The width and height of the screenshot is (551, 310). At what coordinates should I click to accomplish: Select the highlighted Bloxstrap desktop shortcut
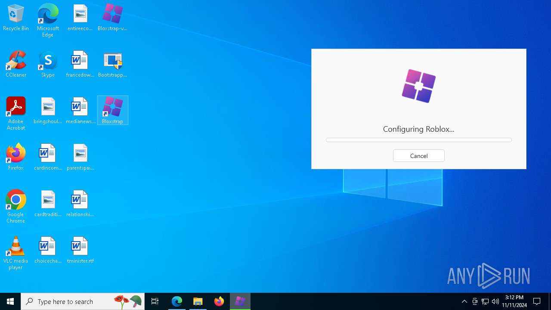pyautogui.click(x=112, y=111)
